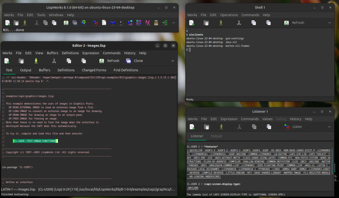
Task: Open Object Clipboard icon in main toolbar
Action: tap(156, 23)
